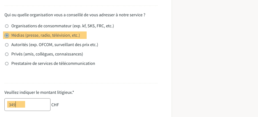Screen dimensions: 258x117
Task: Focus the montant litigieux input field
Action: click(x=27, y=105)
